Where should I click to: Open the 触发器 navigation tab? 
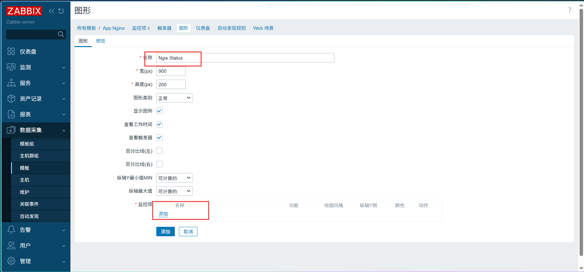pyautogui.click(x=164, y=28)
